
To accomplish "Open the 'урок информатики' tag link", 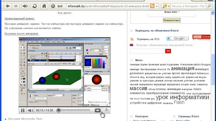I will tap(182, 97).
